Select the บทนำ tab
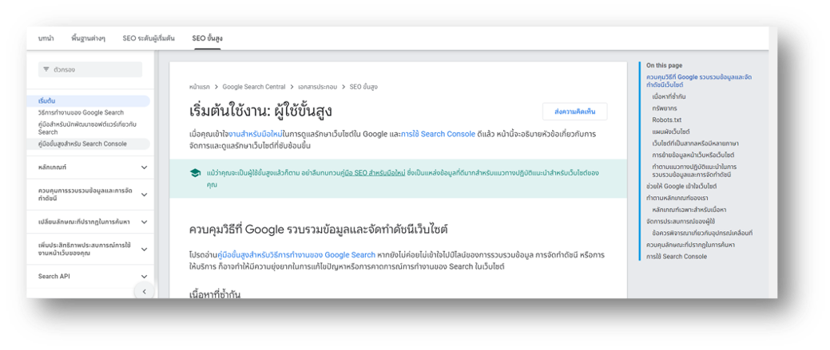The width and height of the screenshot is (830, 350). 46,38
